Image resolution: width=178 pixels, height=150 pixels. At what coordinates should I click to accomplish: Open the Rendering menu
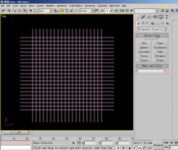pos(90,6)
